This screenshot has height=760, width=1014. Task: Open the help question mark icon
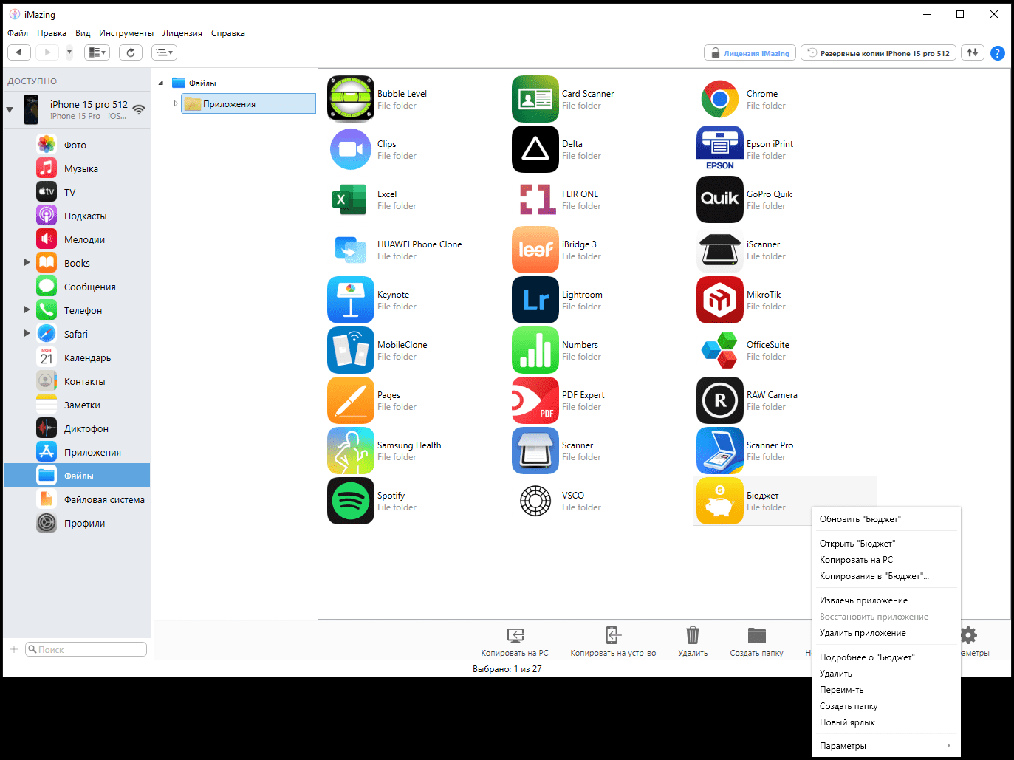(x=998, y=53)
